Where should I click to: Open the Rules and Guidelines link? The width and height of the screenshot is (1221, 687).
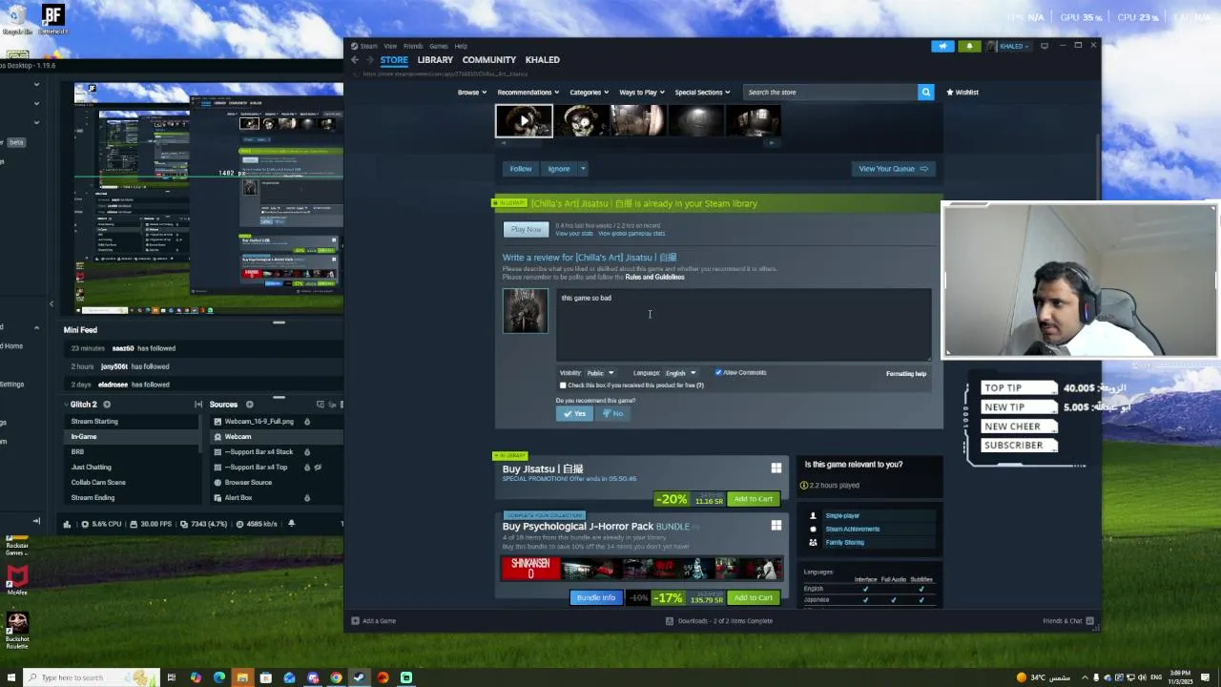pos(654,277)
